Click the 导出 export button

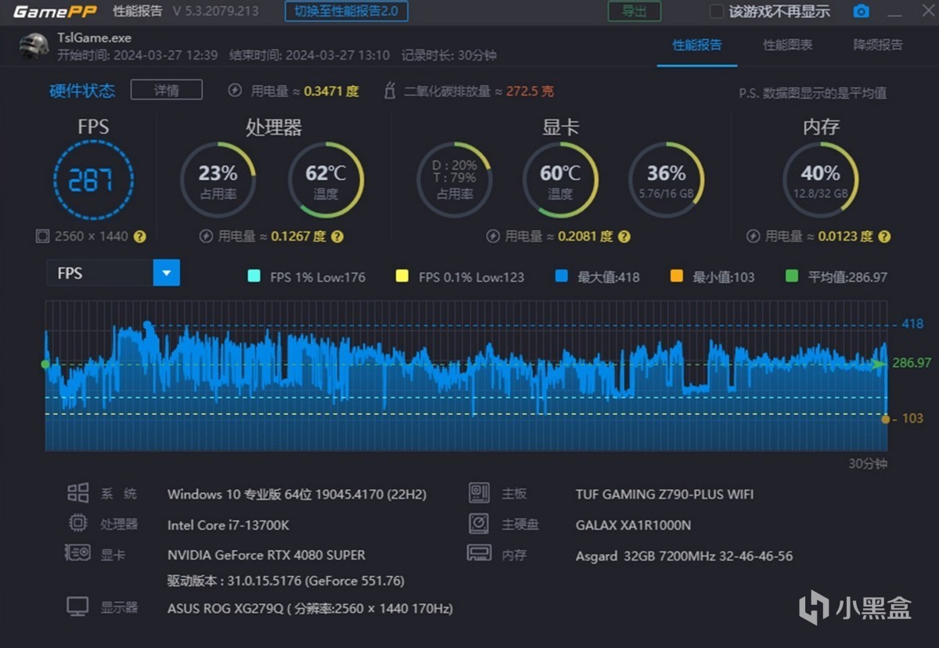tap(635, 12)
